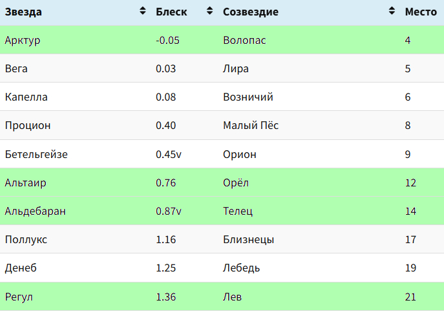Image resolution: width=444 pixels, height=316 pixels.
Task: Sort table by Созвездие column arrows
Action: click(x=392, y=11)
